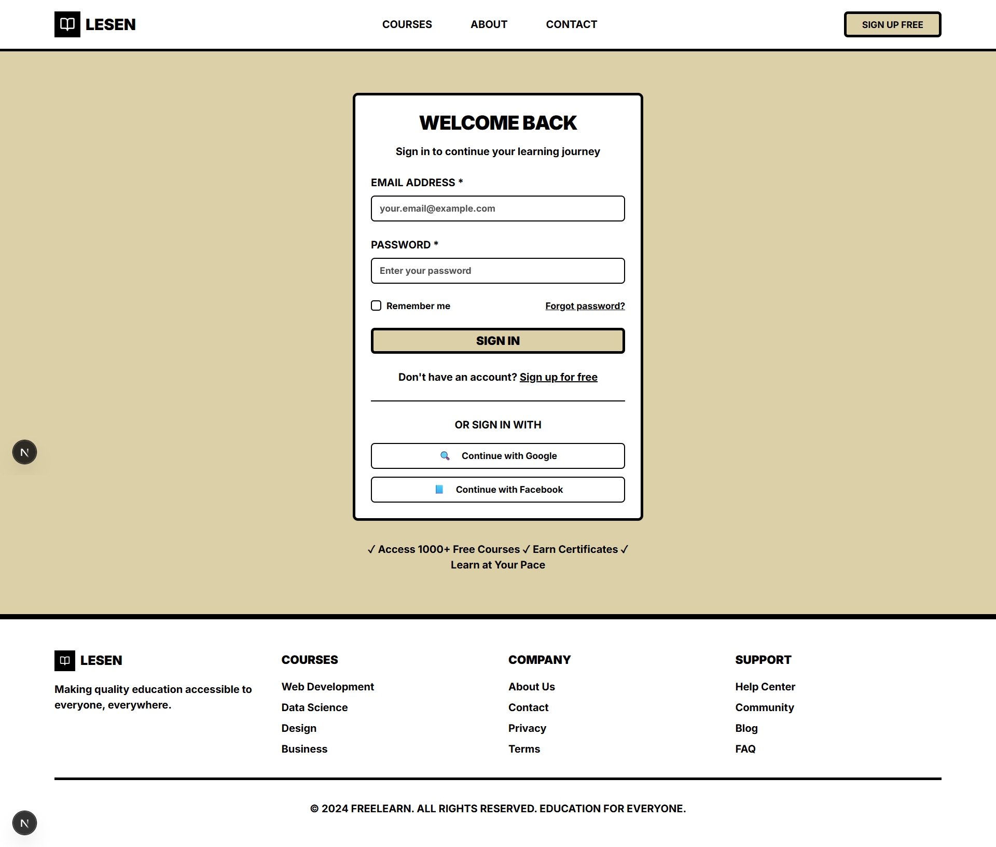
Task: Open the Courses nav item
Action: point(407,24)
